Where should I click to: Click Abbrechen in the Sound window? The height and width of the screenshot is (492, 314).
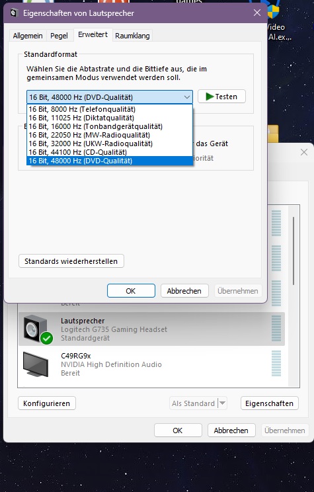pos(231,430)
